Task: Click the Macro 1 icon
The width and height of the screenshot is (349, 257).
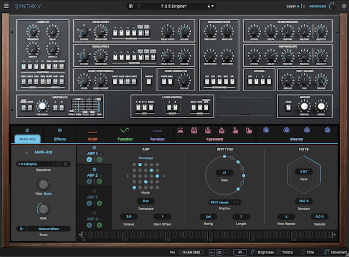Action: pyautogui.click(x=266, y=130)
